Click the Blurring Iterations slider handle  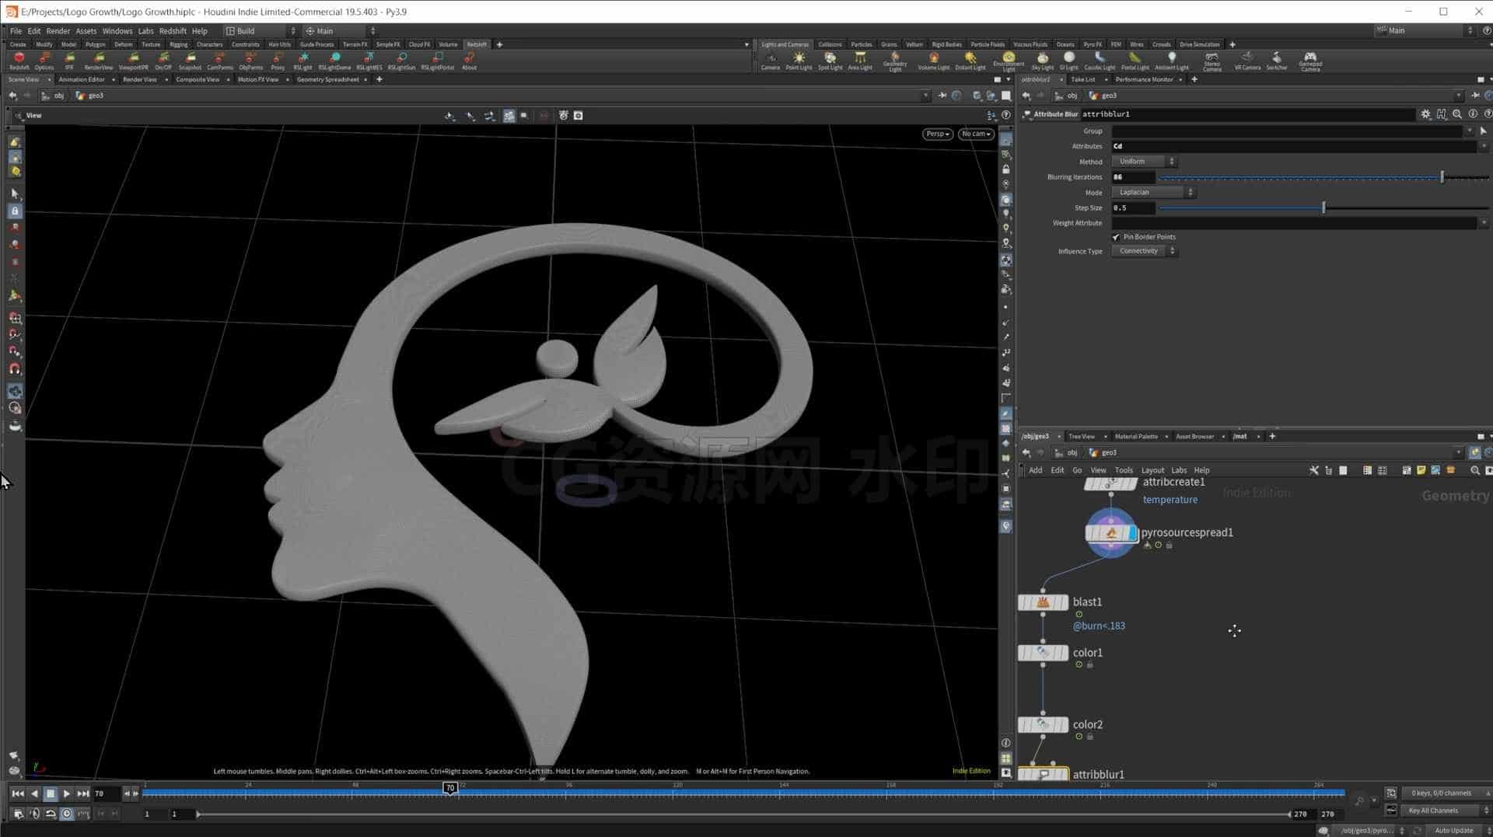tap(1442, 177)
